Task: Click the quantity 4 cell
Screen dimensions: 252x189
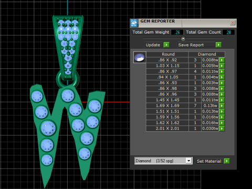Action: tap(195, 71)
